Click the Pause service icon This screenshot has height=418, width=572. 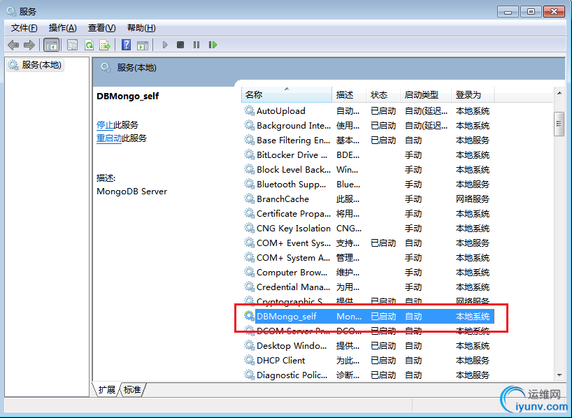coord(196,45)
